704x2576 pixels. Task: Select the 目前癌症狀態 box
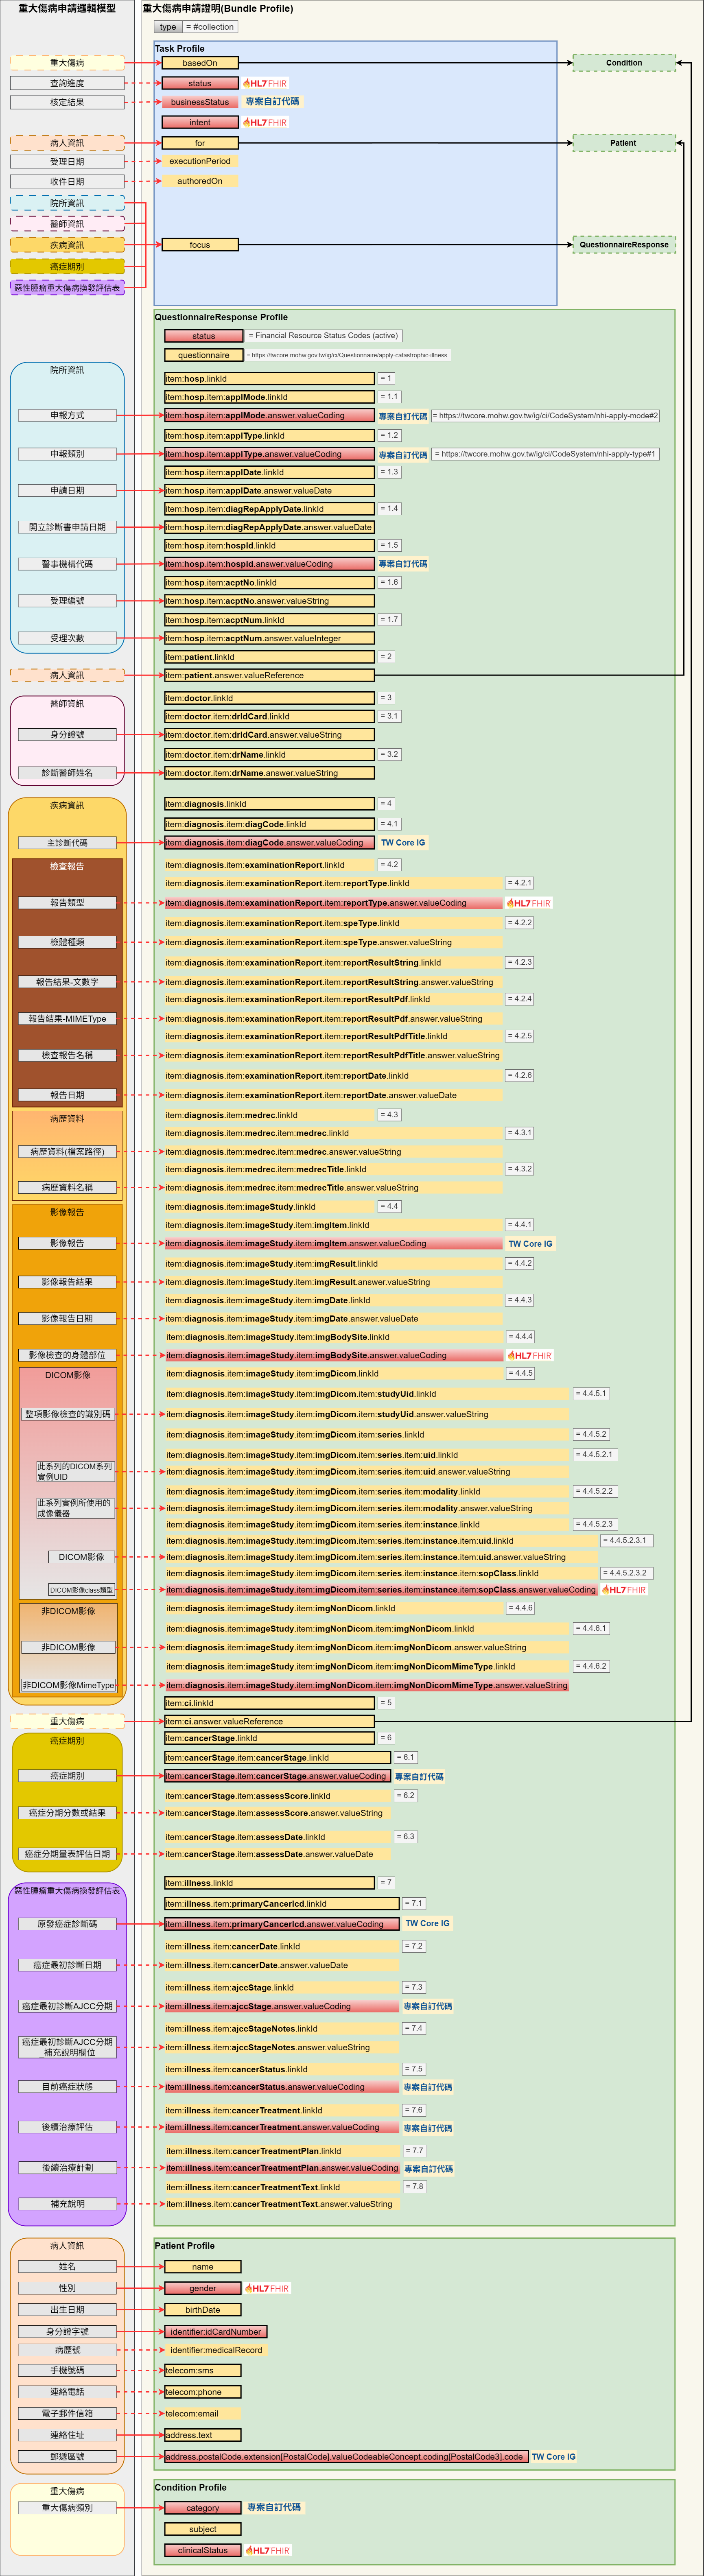[67, 2087]
